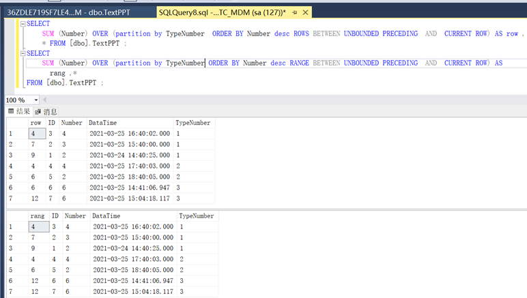Click the DataTime header in first grid
Screen dimensions: 527x298
(x=130, y=123)
